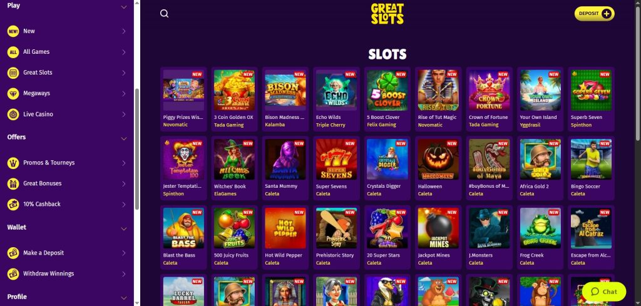
Task: Click the NEW! badge icon in sidebar
Action: coord(13,31)
